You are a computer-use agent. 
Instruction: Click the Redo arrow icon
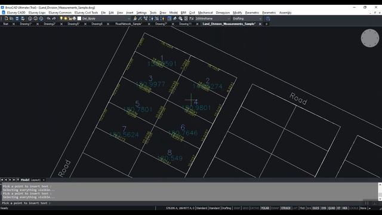click(54, 19)
